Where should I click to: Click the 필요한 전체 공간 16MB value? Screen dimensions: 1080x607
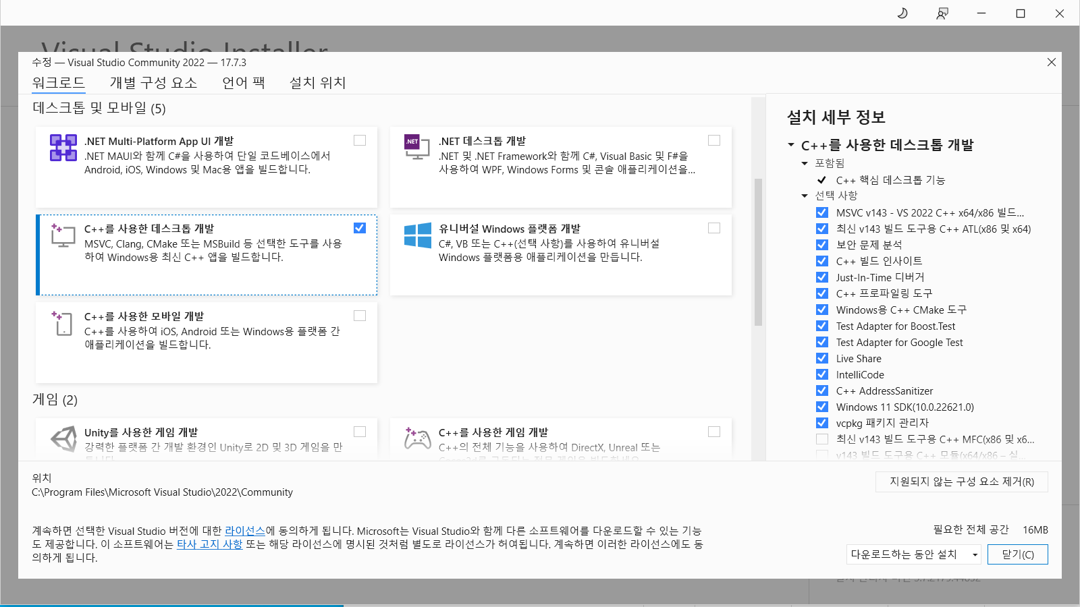point(1035,530)
